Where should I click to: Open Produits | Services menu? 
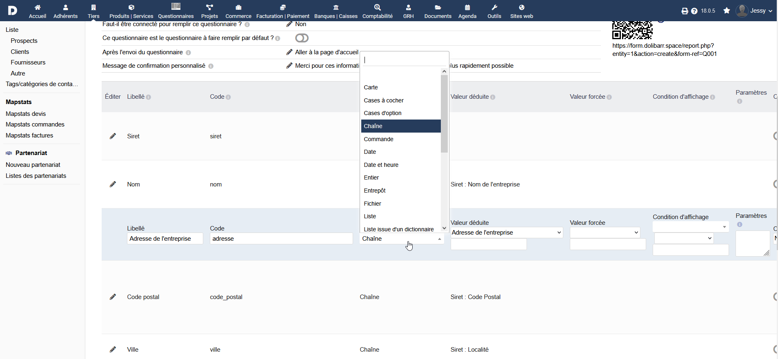(131, 11)
